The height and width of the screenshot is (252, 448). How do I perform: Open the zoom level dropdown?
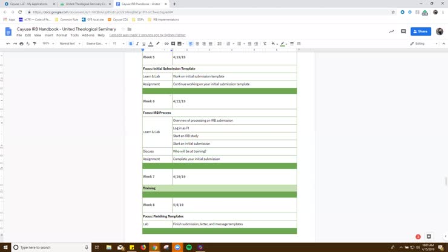click(48, 44)
